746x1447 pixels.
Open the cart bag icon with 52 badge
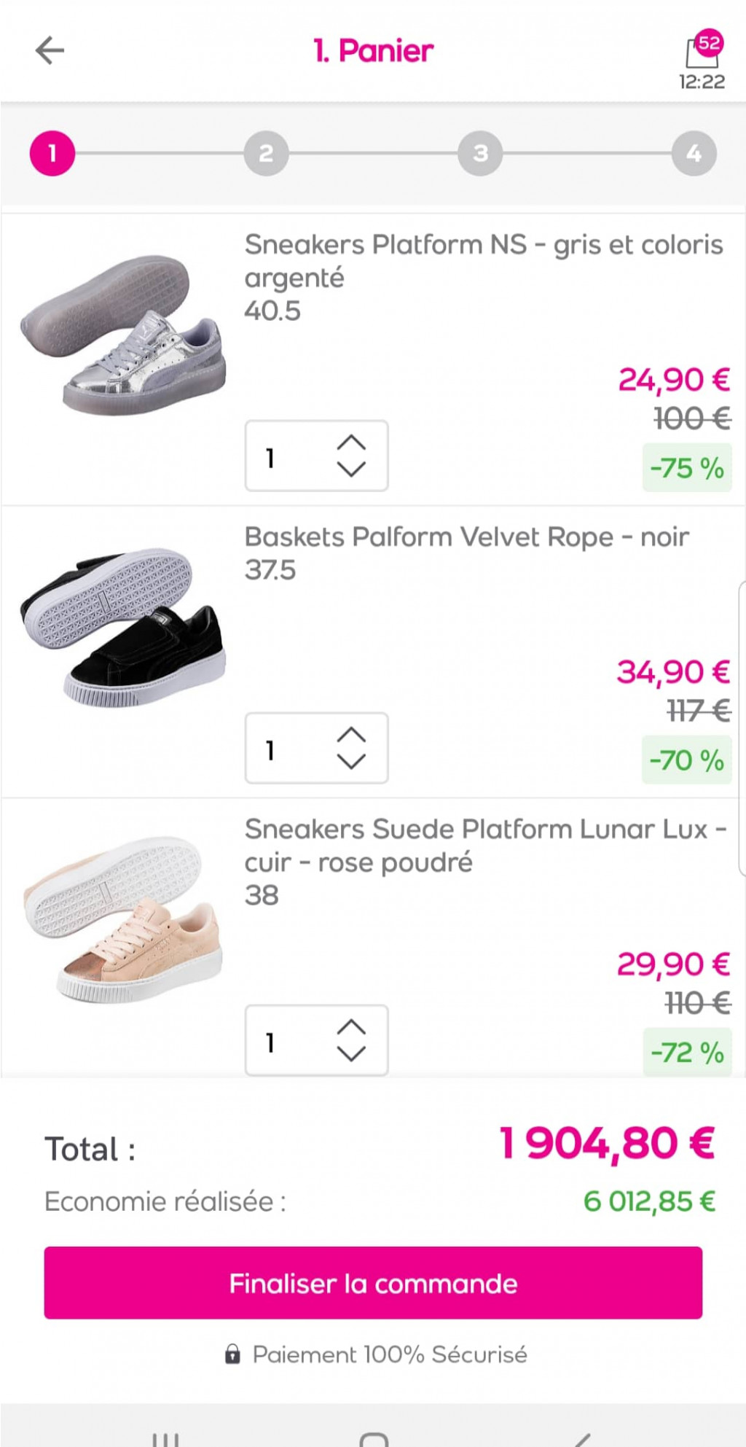(702, 51)
